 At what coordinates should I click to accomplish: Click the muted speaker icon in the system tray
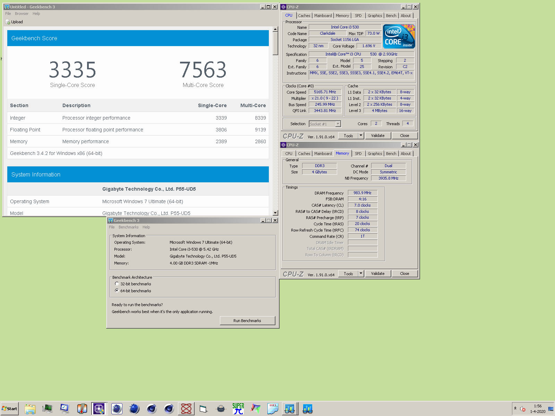(x=523, y=409)
